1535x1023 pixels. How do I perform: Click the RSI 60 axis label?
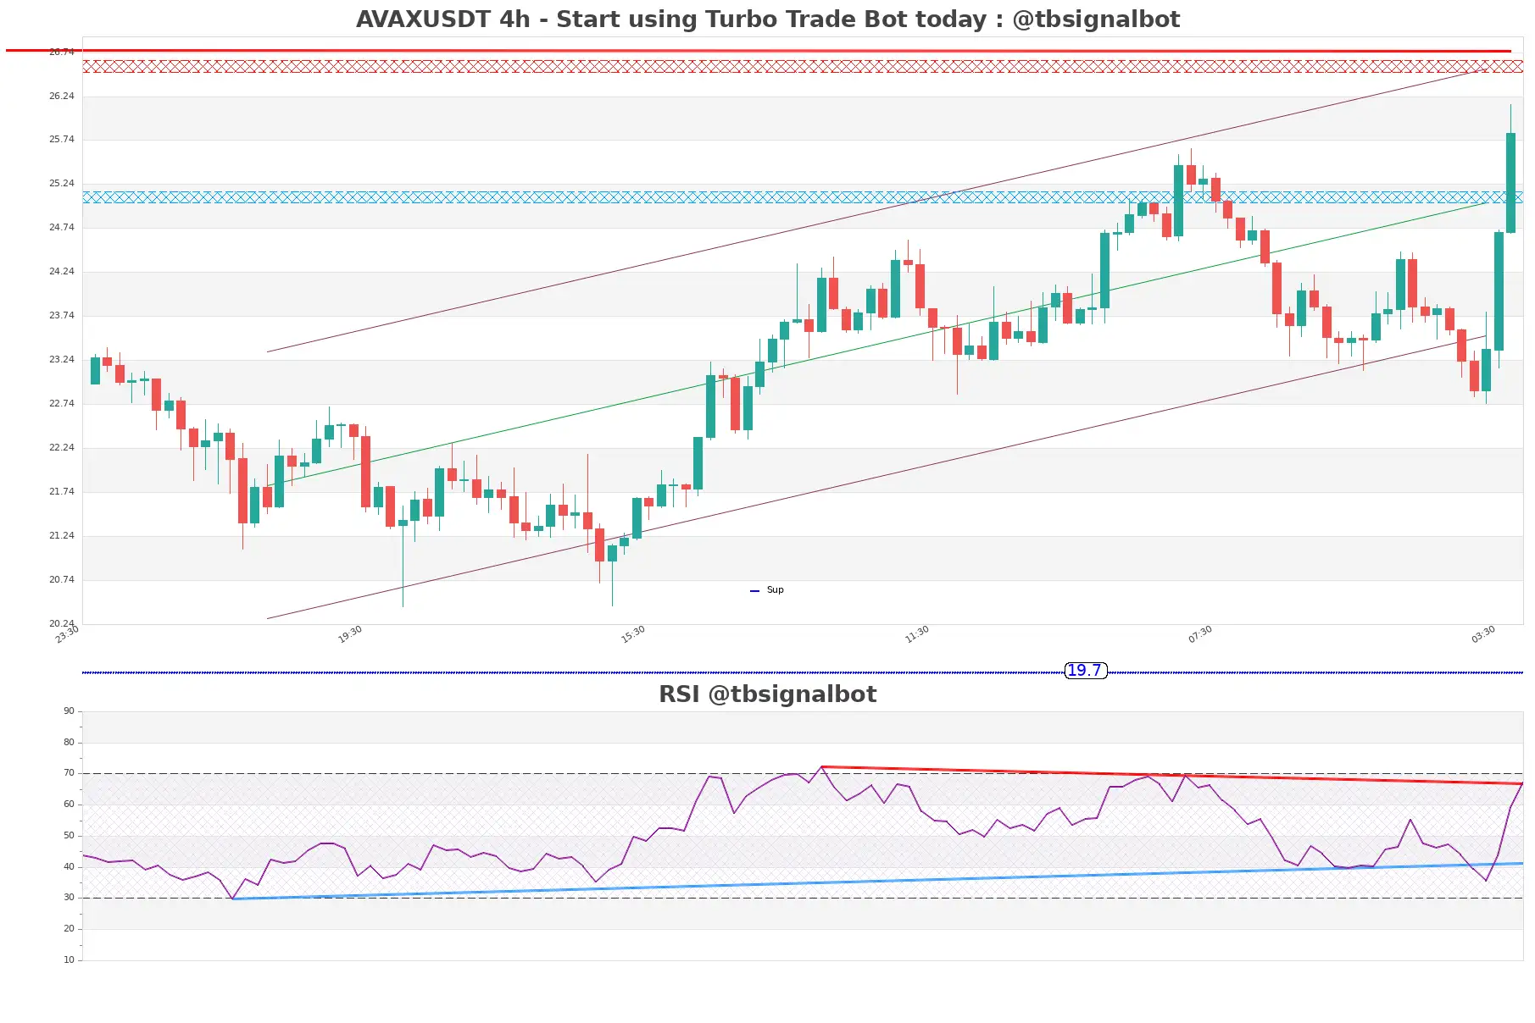[69, 805]
